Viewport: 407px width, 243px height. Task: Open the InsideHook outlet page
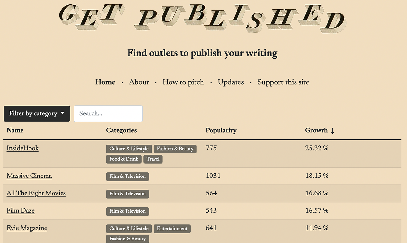(22, 148)
